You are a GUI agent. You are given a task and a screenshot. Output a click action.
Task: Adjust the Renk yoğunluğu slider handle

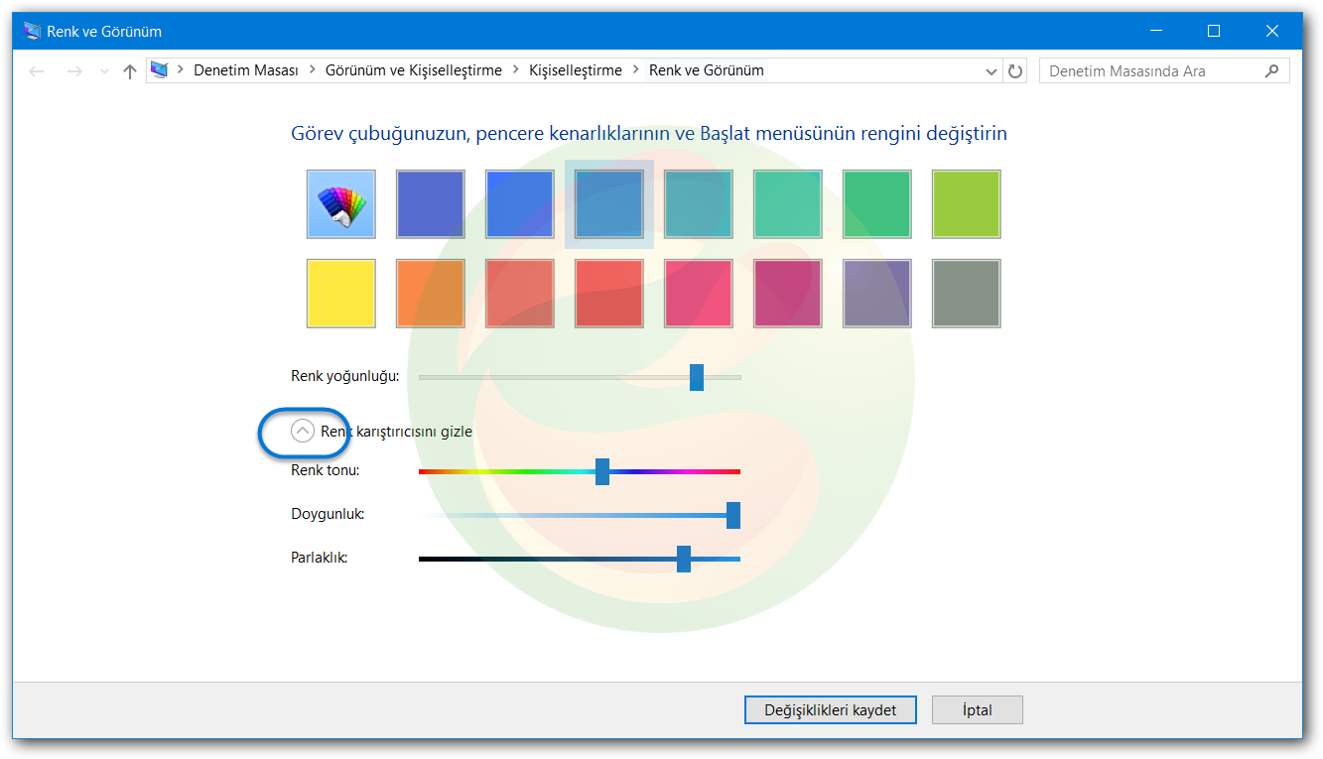tap(698, 378)
